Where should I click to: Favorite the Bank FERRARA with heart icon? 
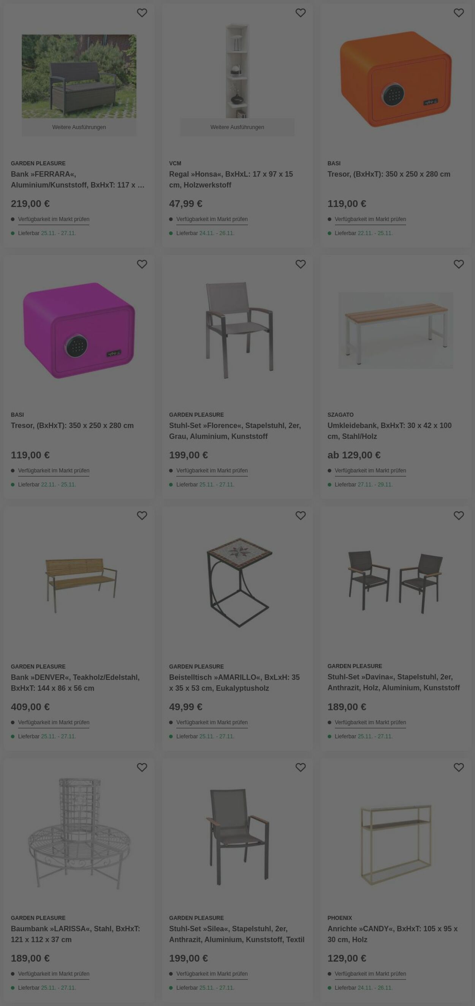pos(142,13)
